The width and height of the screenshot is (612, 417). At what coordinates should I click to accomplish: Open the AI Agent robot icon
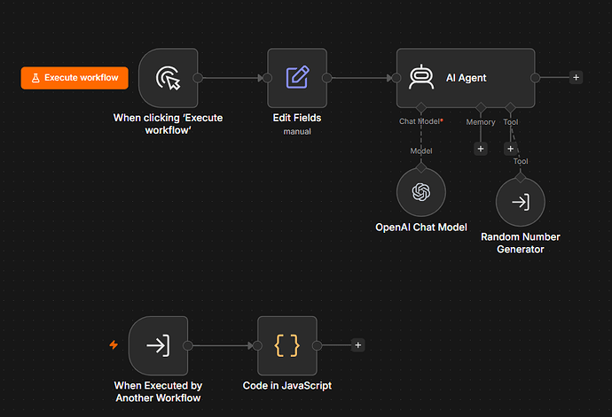click(x=421, y=77)
